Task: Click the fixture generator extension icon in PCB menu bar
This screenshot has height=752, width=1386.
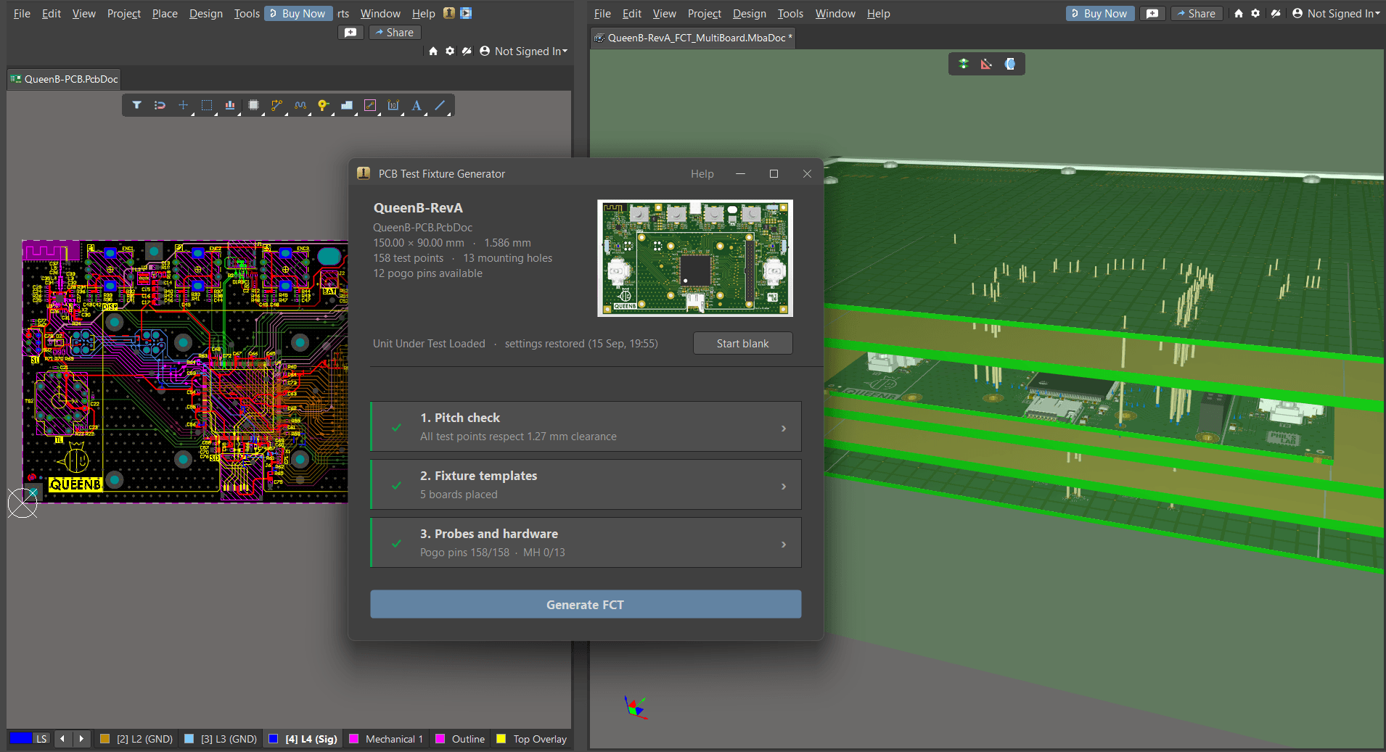Action: pos(449,13)
